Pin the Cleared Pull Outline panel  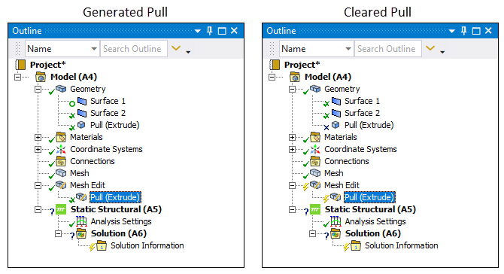click(x=464, y=31)
